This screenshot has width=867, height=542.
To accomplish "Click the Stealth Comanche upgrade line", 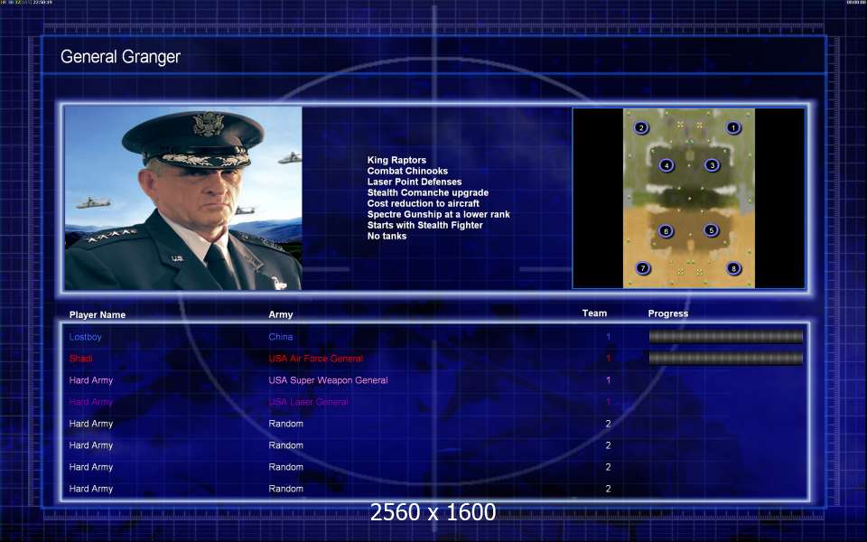I will click(x=428, y=192).
